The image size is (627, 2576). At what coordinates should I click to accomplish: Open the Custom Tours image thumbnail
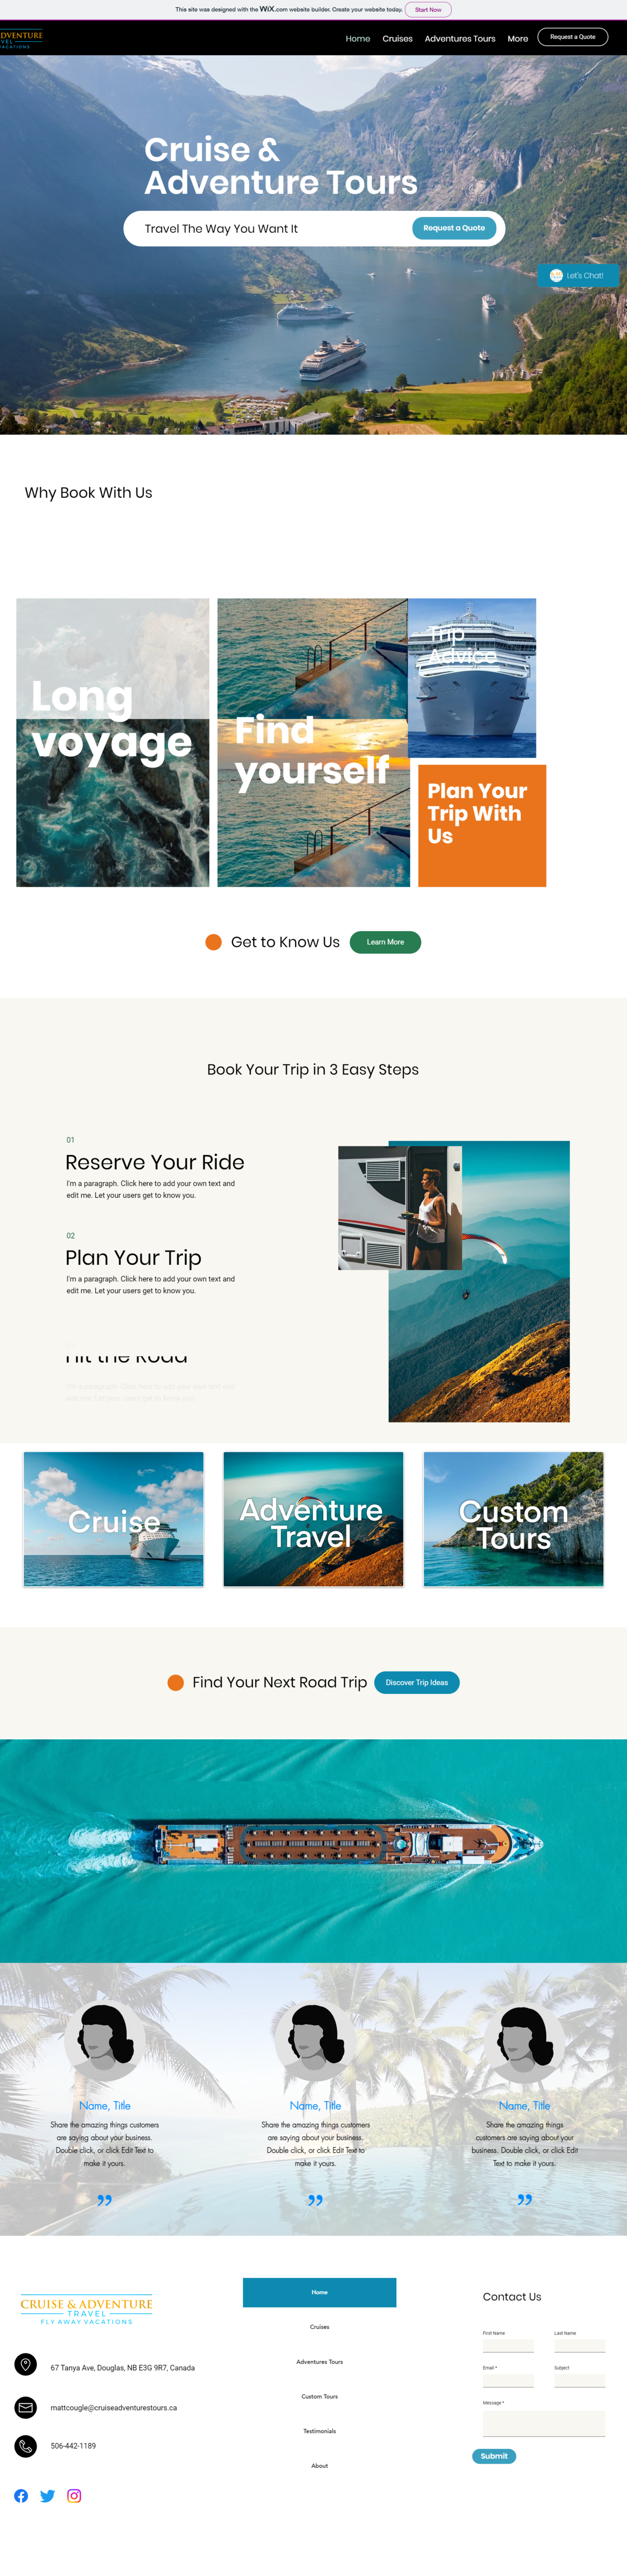tap(513, 1519)
